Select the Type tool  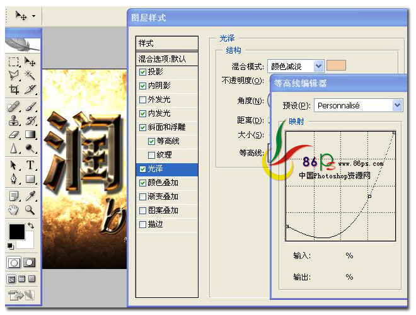[30, 165]
